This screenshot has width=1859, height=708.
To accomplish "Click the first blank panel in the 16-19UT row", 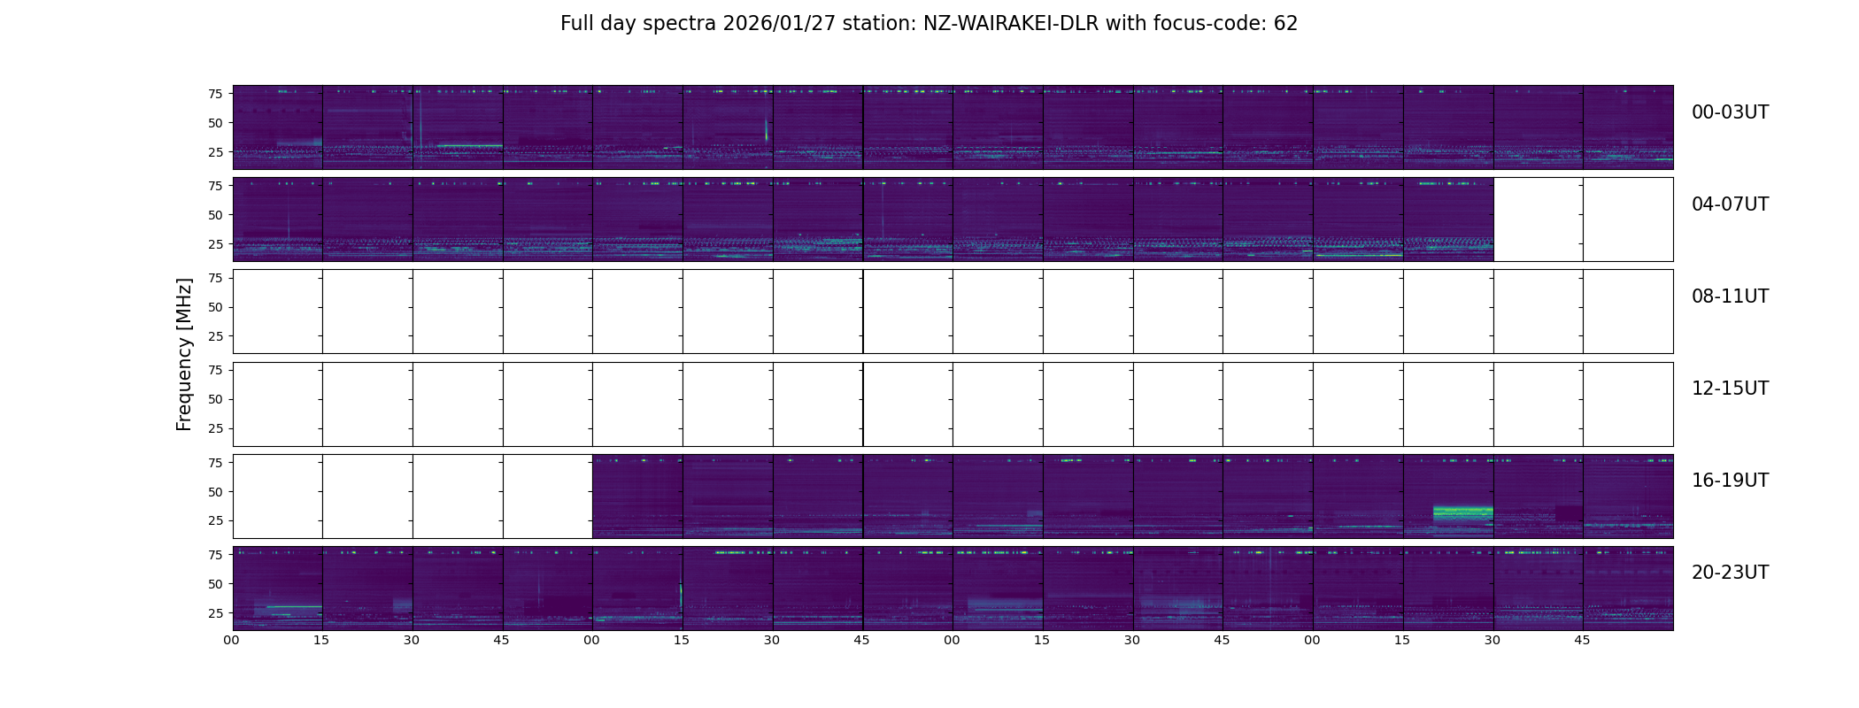I will point(278,496).
